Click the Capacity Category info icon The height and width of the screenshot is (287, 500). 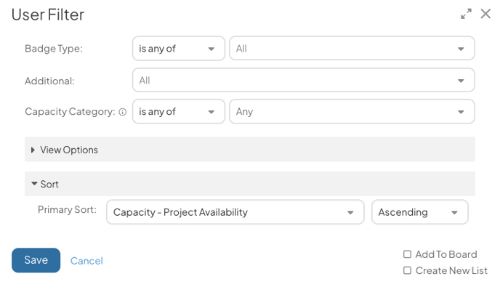coord(123,112)
